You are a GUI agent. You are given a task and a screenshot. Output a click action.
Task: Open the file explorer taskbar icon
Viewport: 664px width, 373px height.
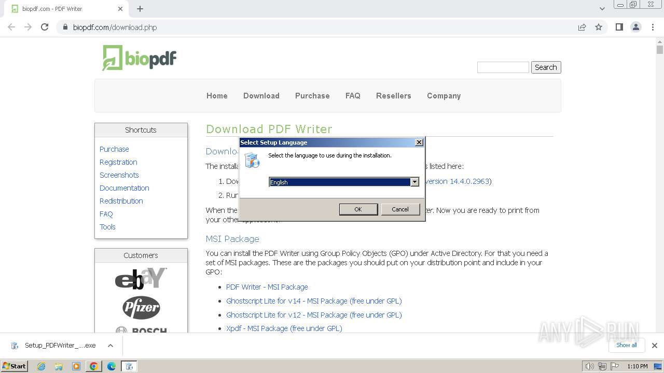[x=59, y=366]
